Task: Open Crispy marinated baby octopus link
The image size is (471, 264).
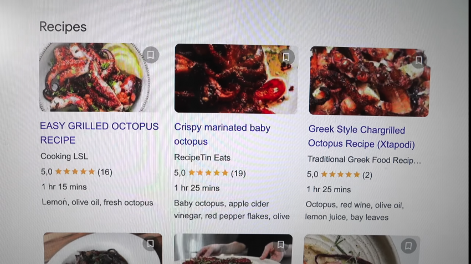Action: coord(222,134)
